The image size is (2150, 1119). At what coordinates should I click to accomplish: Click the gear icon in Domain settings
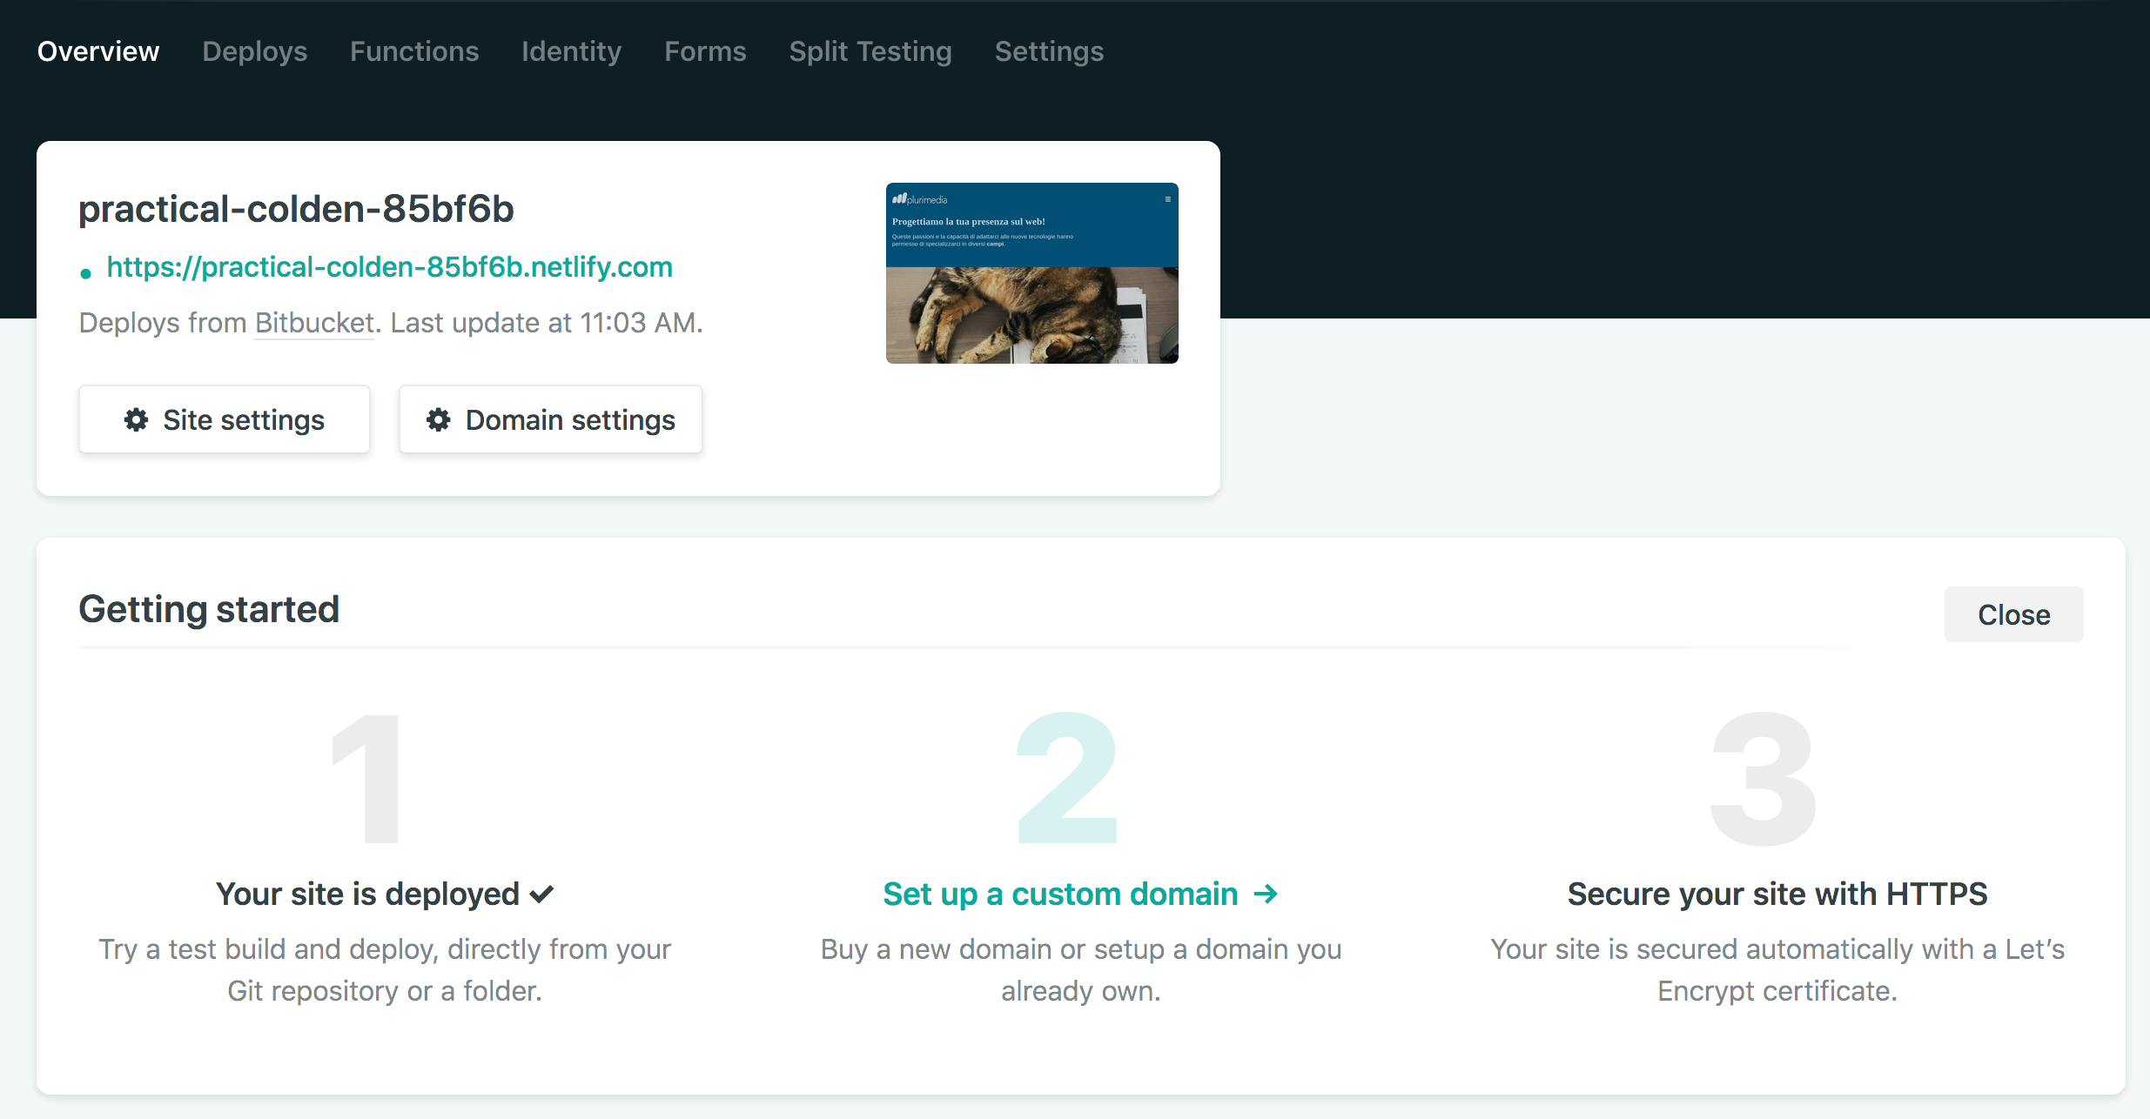(x=439, y=420)
